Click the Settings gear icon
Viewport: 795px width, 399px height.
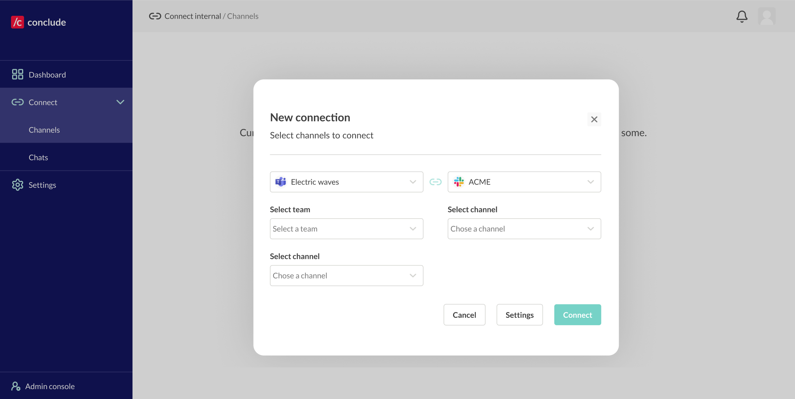tap(17, 185)
